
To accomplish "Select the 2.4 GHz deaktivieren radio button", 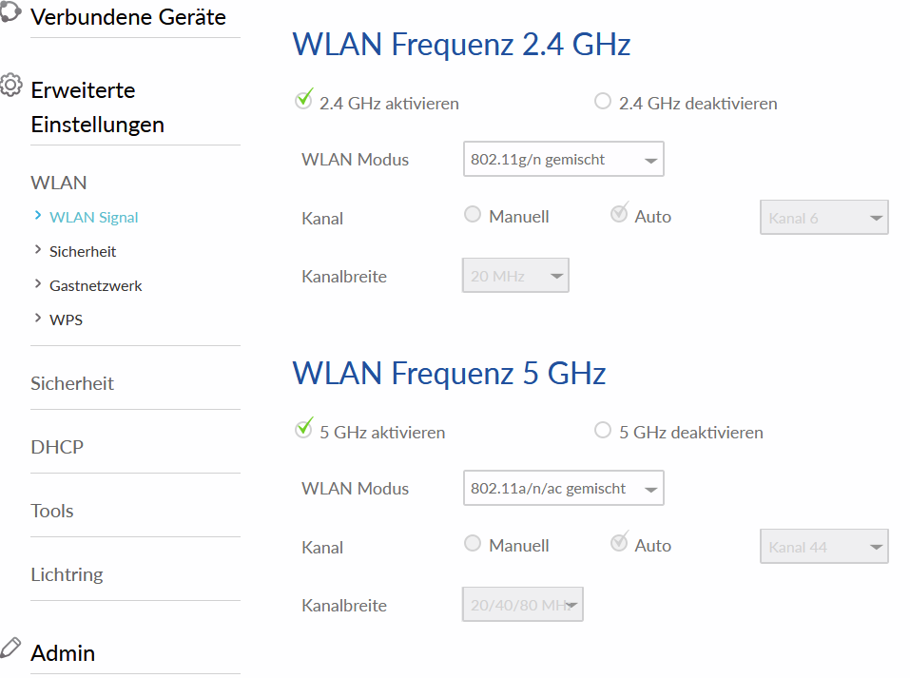I will pyautogui.click(x=603, y=102).
